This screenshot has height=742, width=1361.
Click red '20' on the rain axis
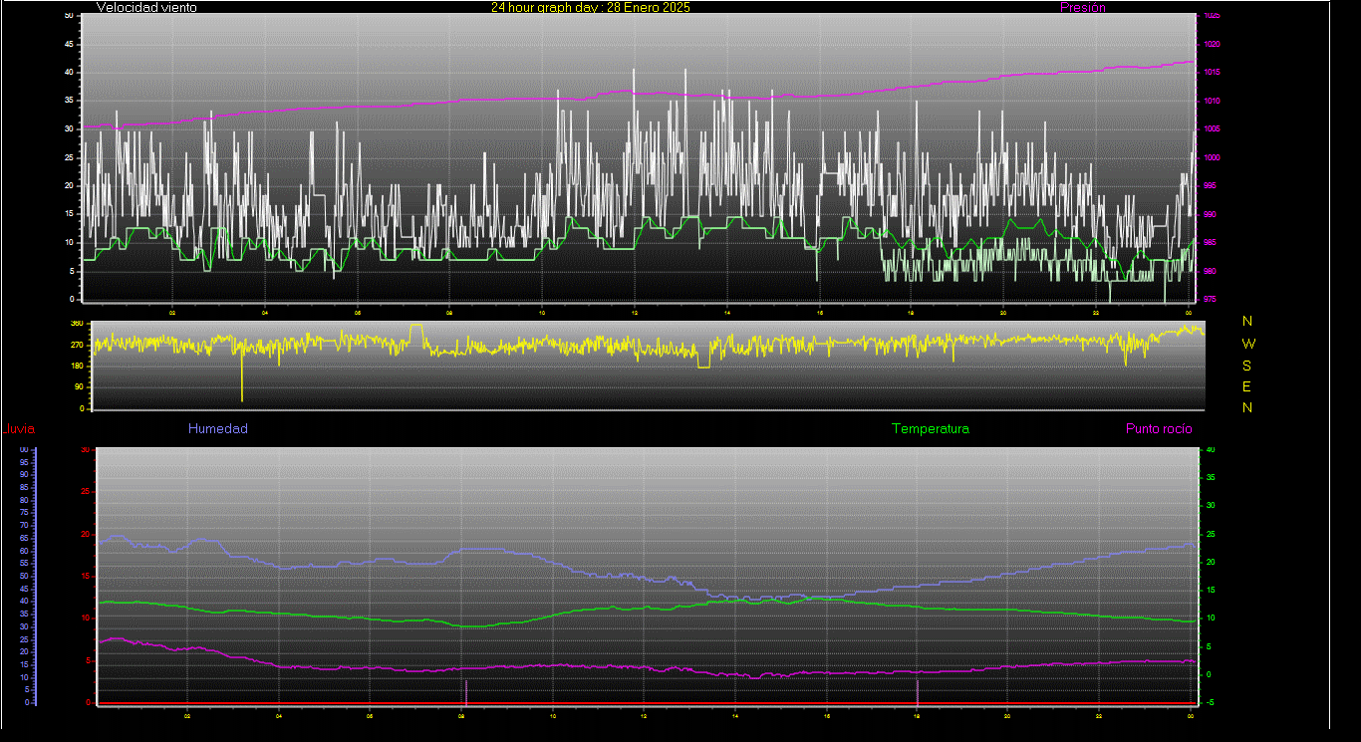(85, 534)
